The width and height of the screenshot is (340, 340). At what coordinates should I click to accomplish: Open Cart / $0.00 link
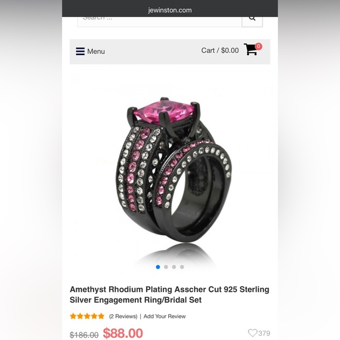[220, 50]
